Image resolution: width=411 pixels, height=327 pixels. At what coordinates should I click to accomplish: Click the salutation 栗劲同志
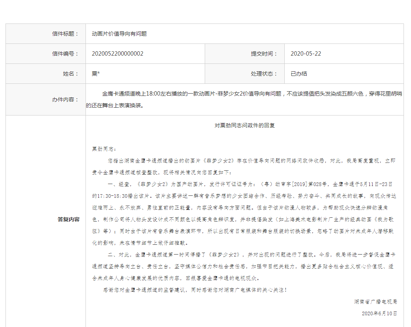tap(104, 149)
